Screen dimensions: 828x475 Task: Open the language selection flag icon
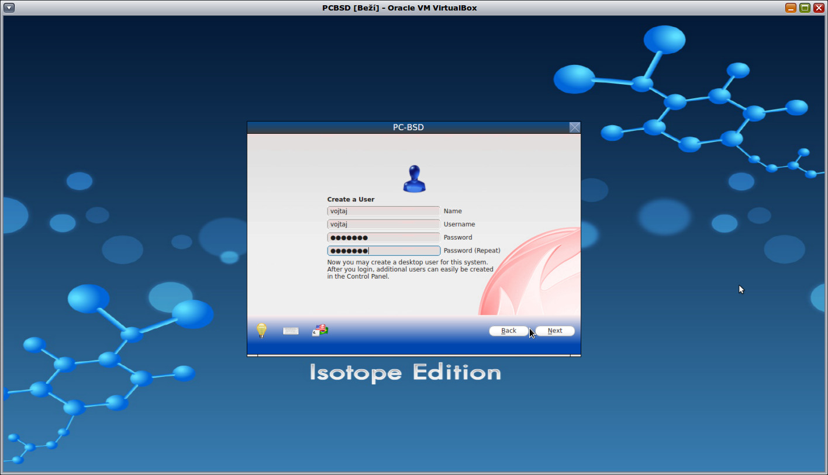tap(319, 330)
